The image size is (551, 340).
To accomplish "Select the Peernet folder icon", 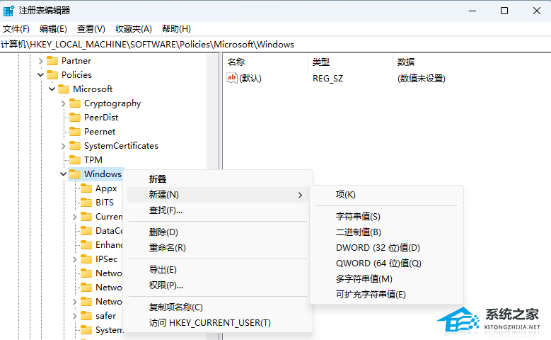I will [x=75, y=132].
